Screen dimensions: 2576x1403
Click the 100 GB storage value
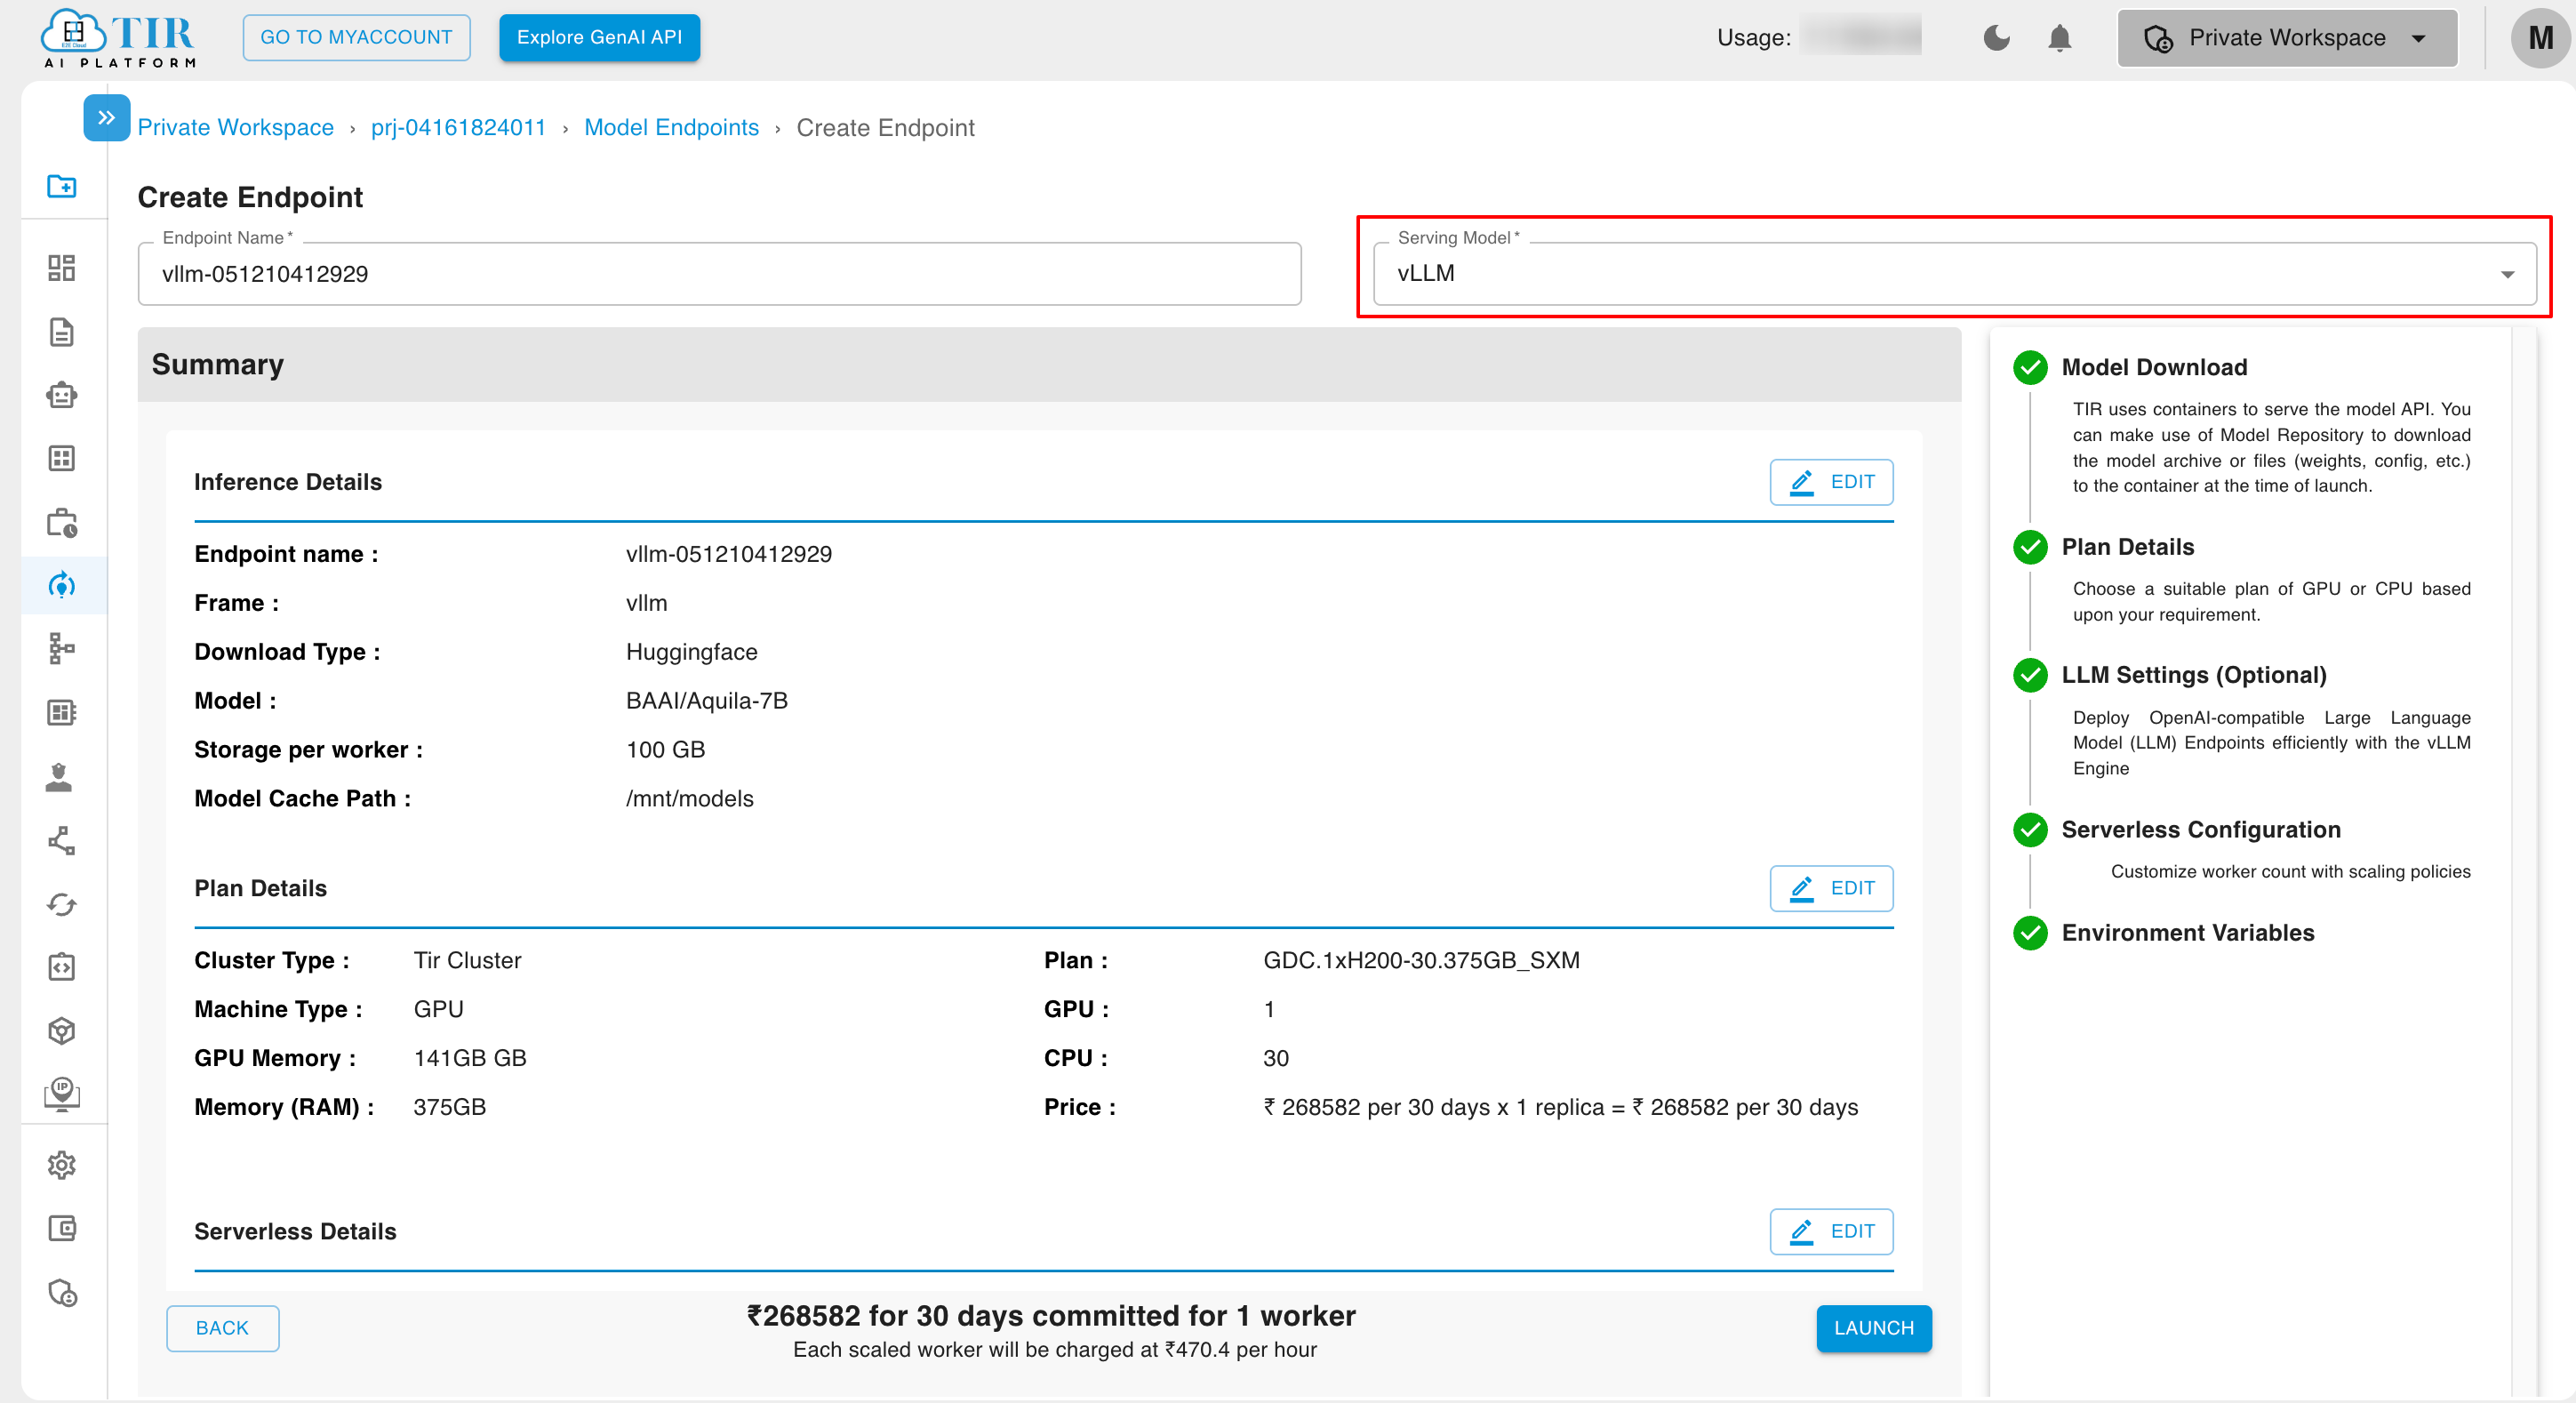tap(665, 750)
